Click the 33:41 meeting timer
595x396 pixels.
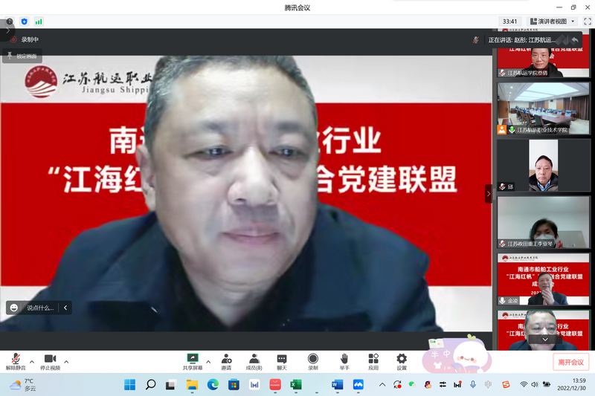pyautogui.click(x=509, y=22)
